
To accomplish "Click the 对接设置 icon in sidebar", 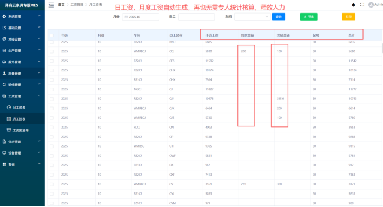I will tap(4, 39).
